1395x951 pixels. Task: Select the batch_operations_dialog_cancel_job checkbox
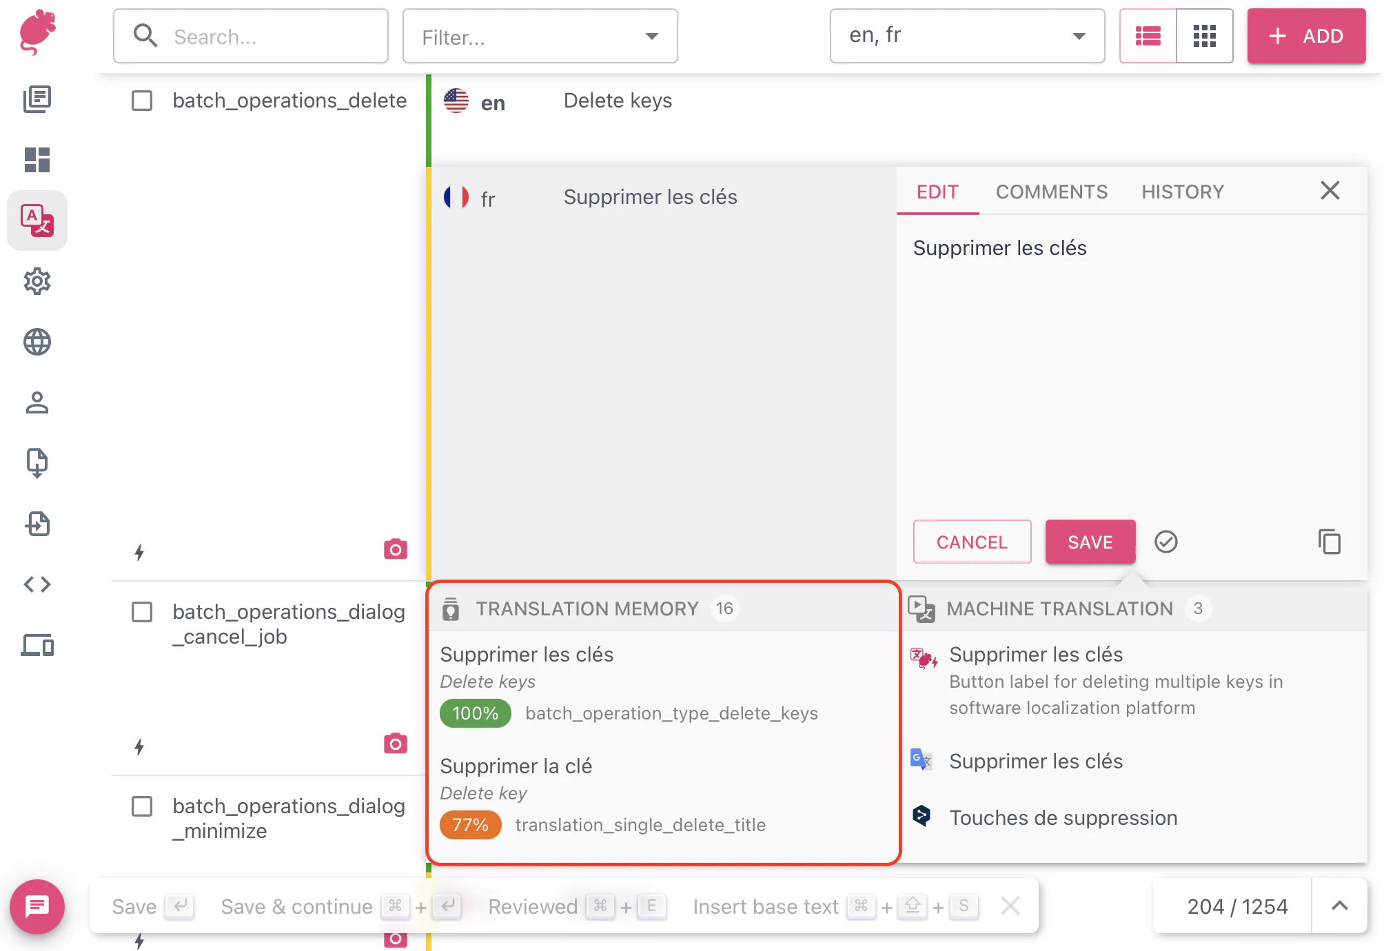(x=142, y=612)
